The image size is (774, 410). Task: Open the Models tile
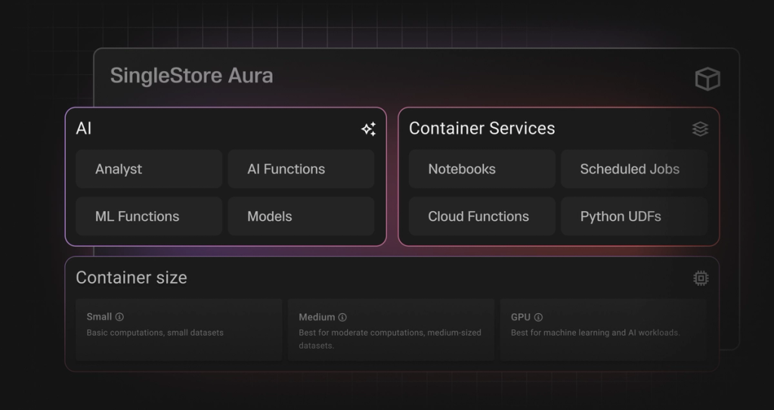tap(301, 216)
